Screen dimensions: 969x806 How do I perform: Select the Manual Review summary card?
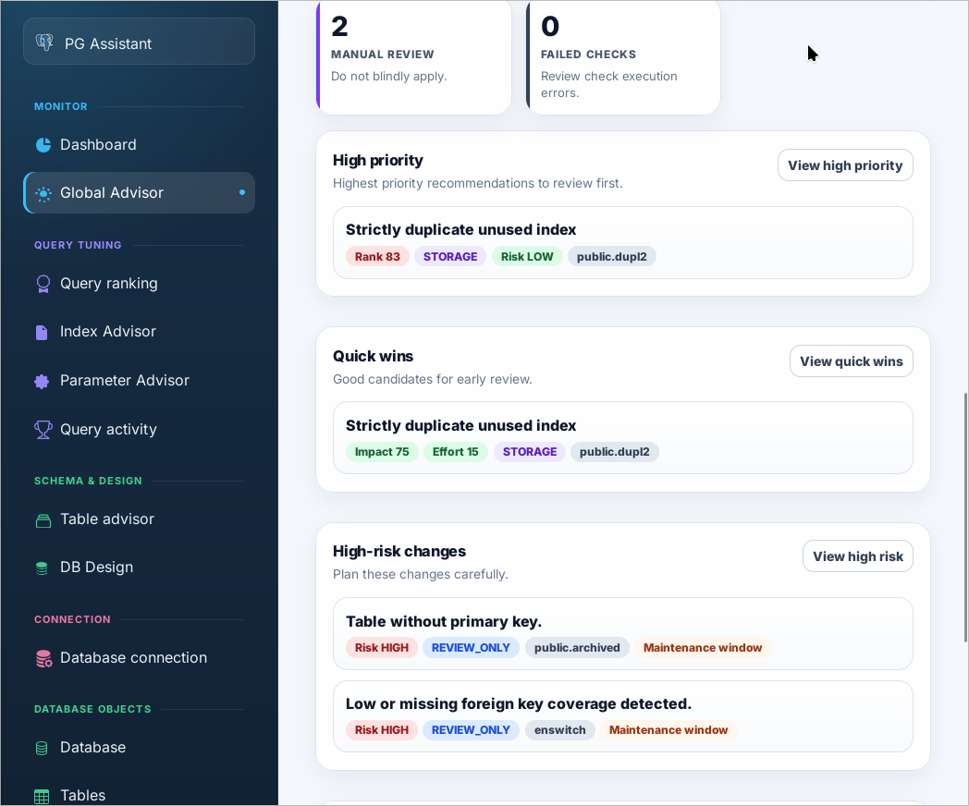coord(414,57)
